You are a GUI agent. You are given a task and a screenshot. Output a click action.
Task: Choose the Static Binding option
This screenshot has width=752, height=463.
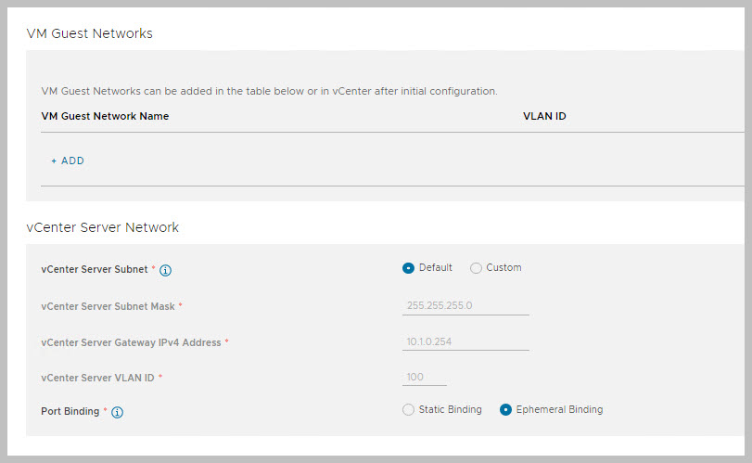(409, 410)
